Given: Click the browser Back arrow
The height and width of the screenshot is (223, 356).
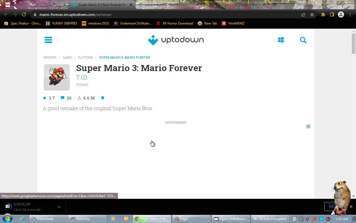Looking at the screenshot, I should pyautogui.click(x=6, y=14).
